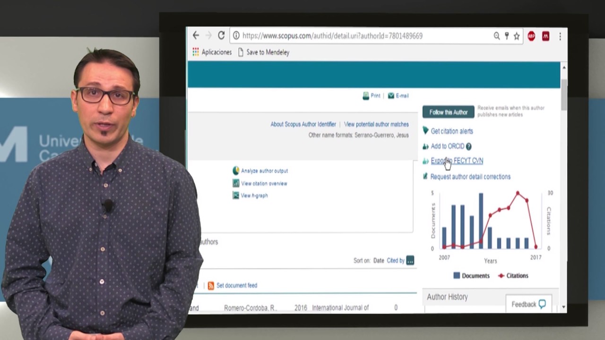605x340 pixels.
Task: Click the browser back arrow
Action: coord(196,35)
